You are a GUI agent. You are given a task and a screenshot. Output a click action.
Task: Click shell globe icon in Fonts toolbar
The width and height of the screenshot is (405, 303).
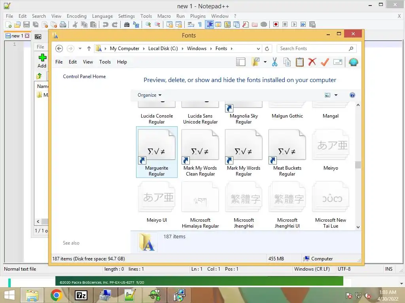point(353,62)
